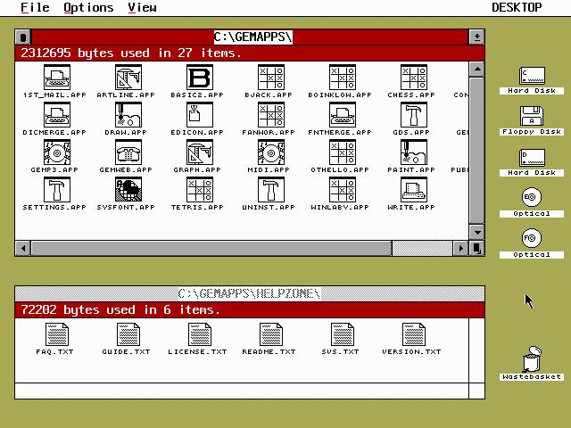
Task: Select the BASIC2.APP icon
Action: tap(200, 78)
